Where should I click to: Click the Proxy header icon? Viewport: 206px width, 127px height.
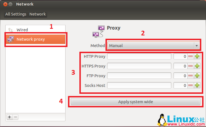(x=99, y=32)
